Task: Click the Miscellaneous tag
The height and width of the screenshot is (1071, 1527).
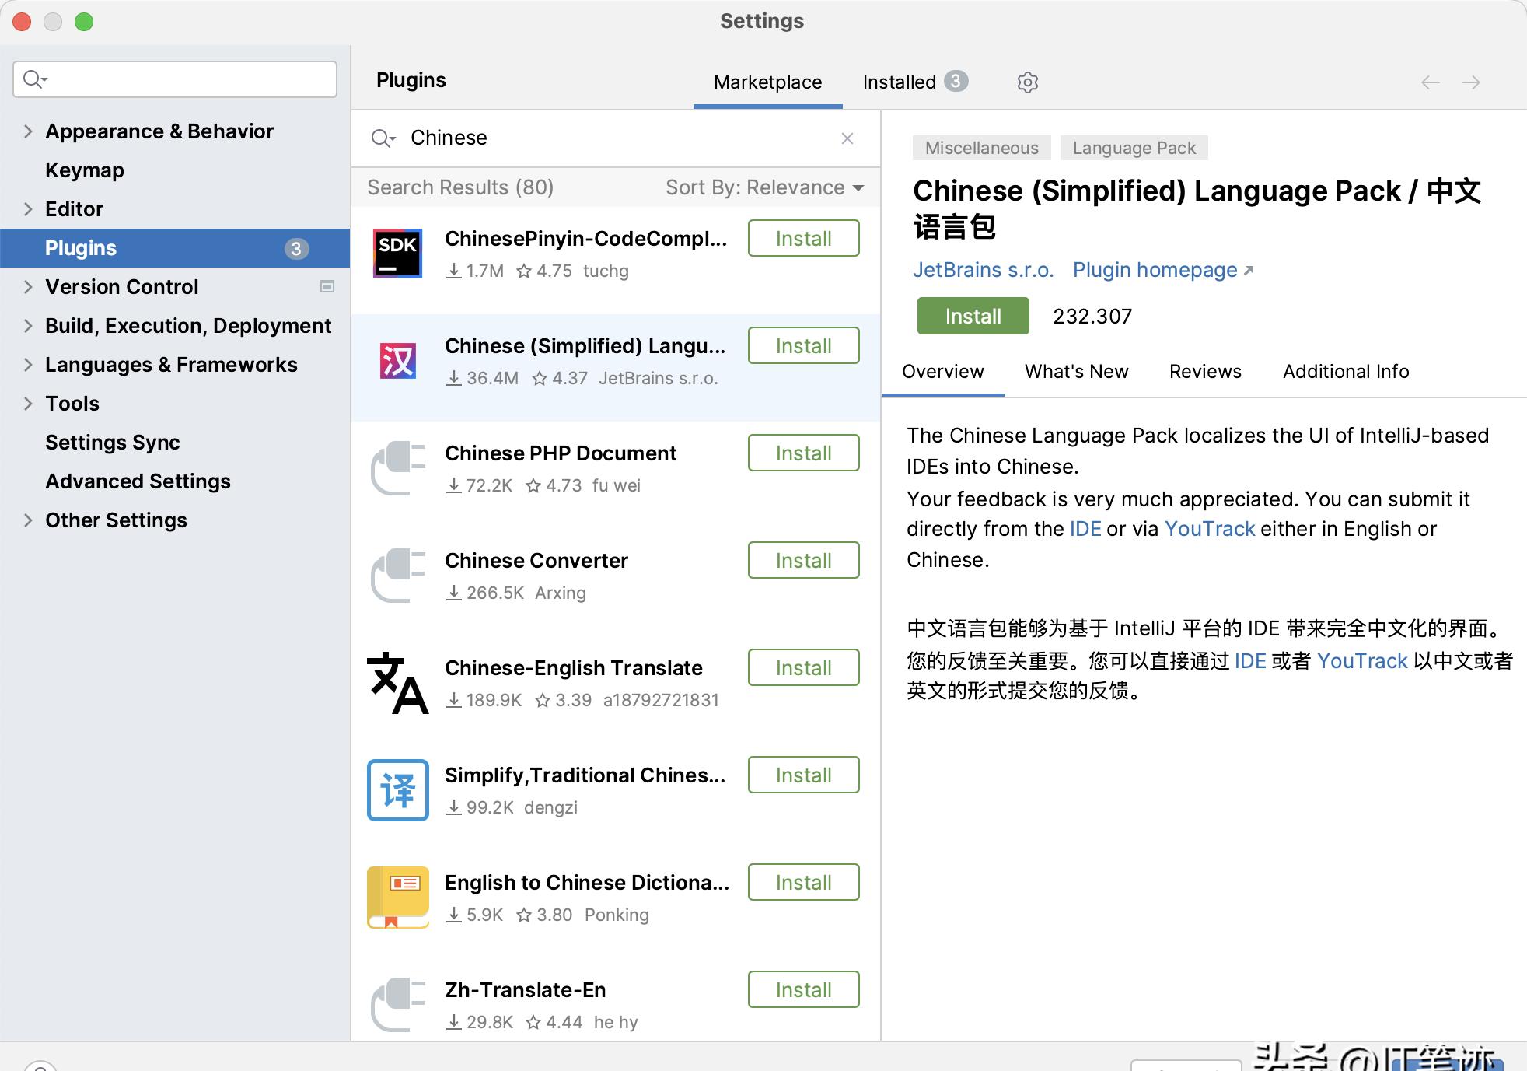Action: (981, 148)
